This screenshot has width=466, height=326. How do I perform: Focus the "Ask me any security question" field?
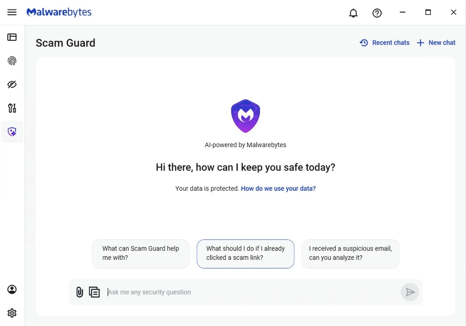pos(249,292)
